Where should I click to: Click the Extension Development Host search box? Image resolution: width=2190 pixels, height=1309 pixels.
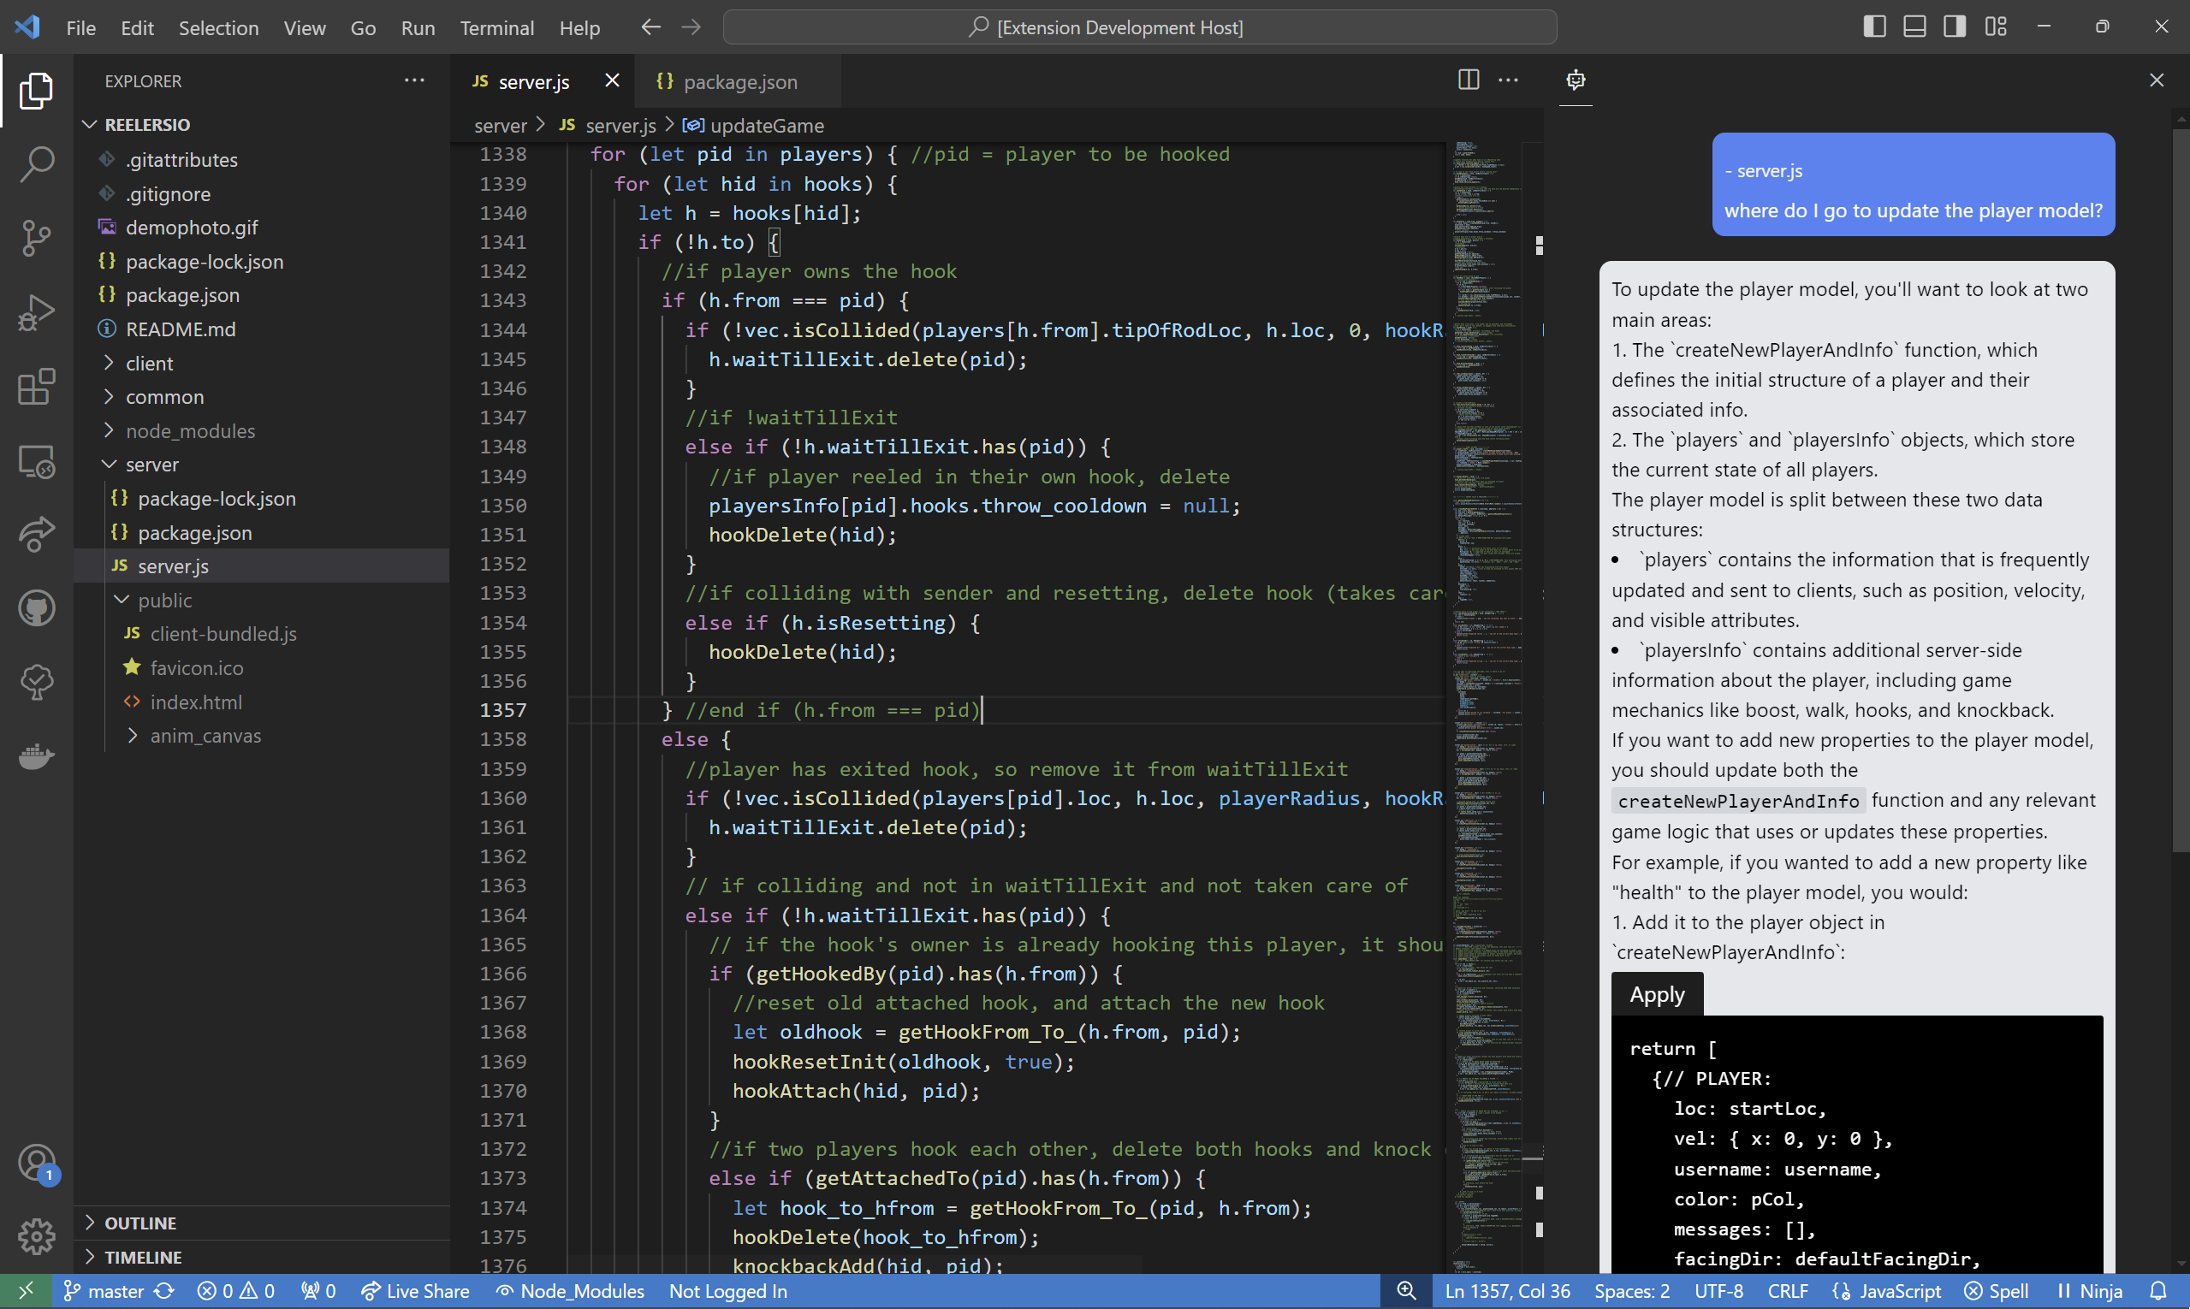1138,27
